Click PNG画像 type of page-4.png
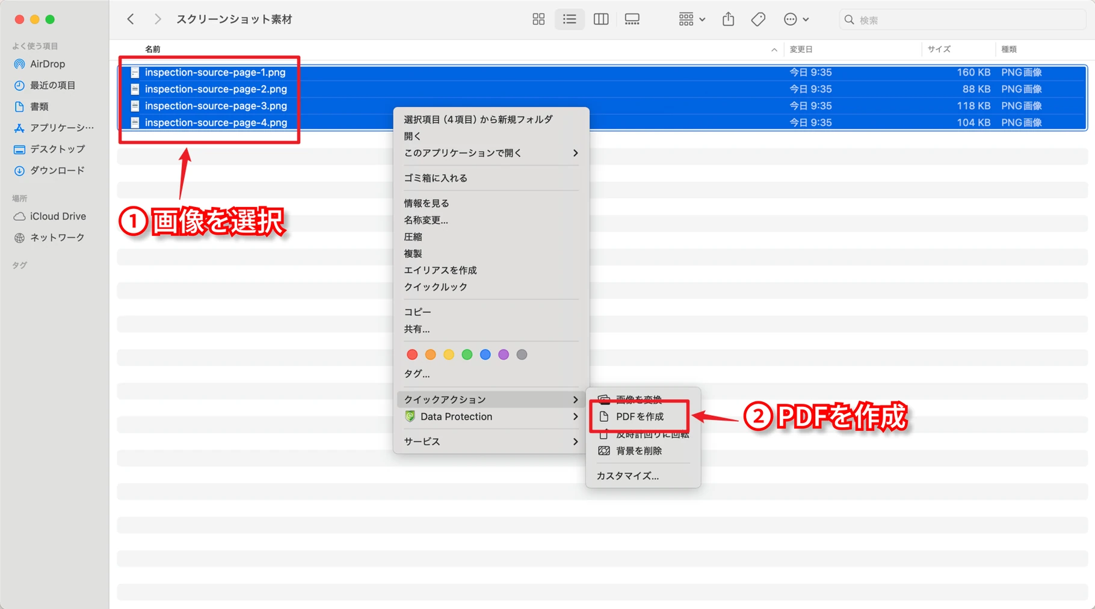Screen dimensions: 1095x609 (1021, 123)
